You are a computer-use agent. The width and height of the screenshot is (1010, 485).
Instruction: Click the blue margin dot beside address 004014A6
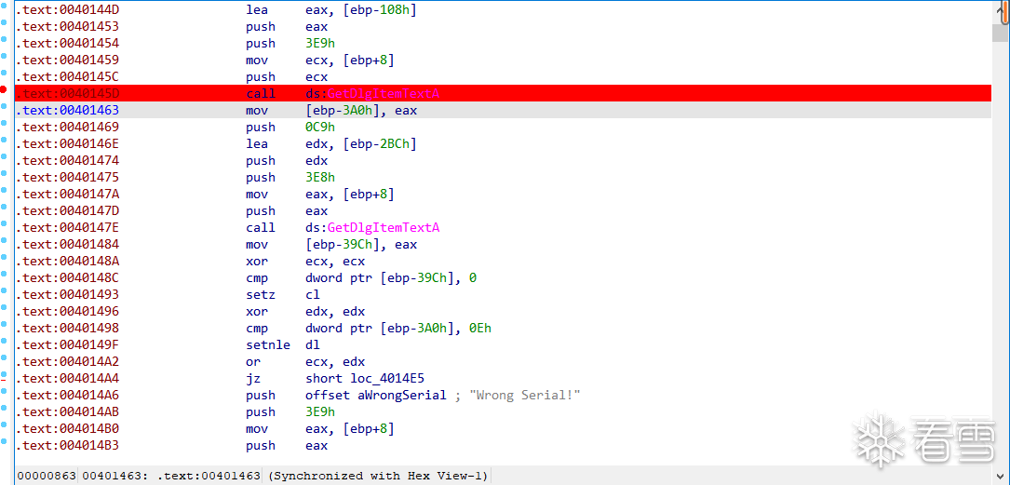click(3, 391)
